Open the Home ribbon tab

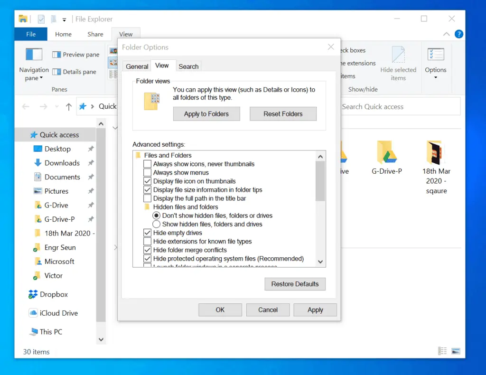click(x=63, y=34)
